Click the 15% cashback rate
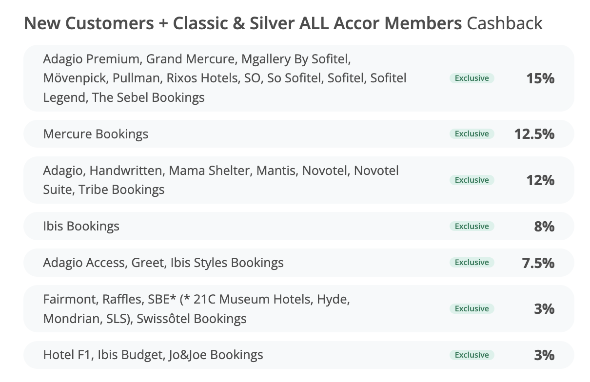The image size is (590, 382). 540,78
